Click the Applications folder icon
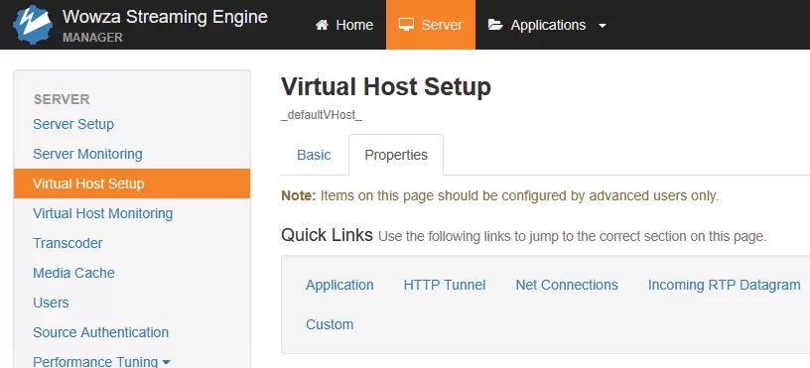 point(495,25)
